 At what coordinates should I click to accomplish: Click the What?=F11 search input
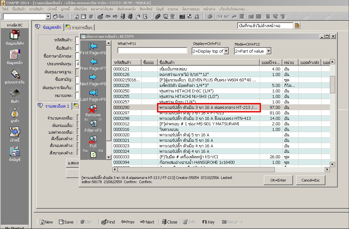[152, 51]
